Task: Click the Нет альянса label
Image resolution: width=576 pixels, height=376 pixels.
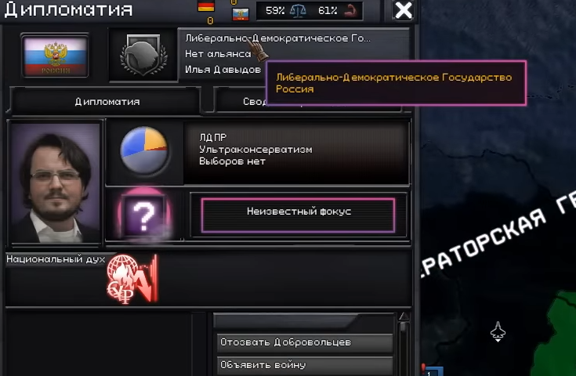Action: tap(218, 54)
